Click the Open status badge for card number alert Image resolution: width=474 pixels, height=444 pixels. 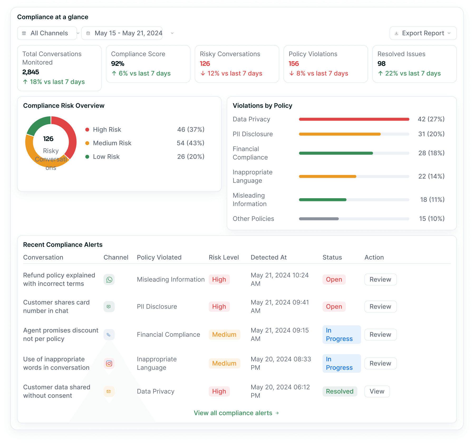[334, 307]
